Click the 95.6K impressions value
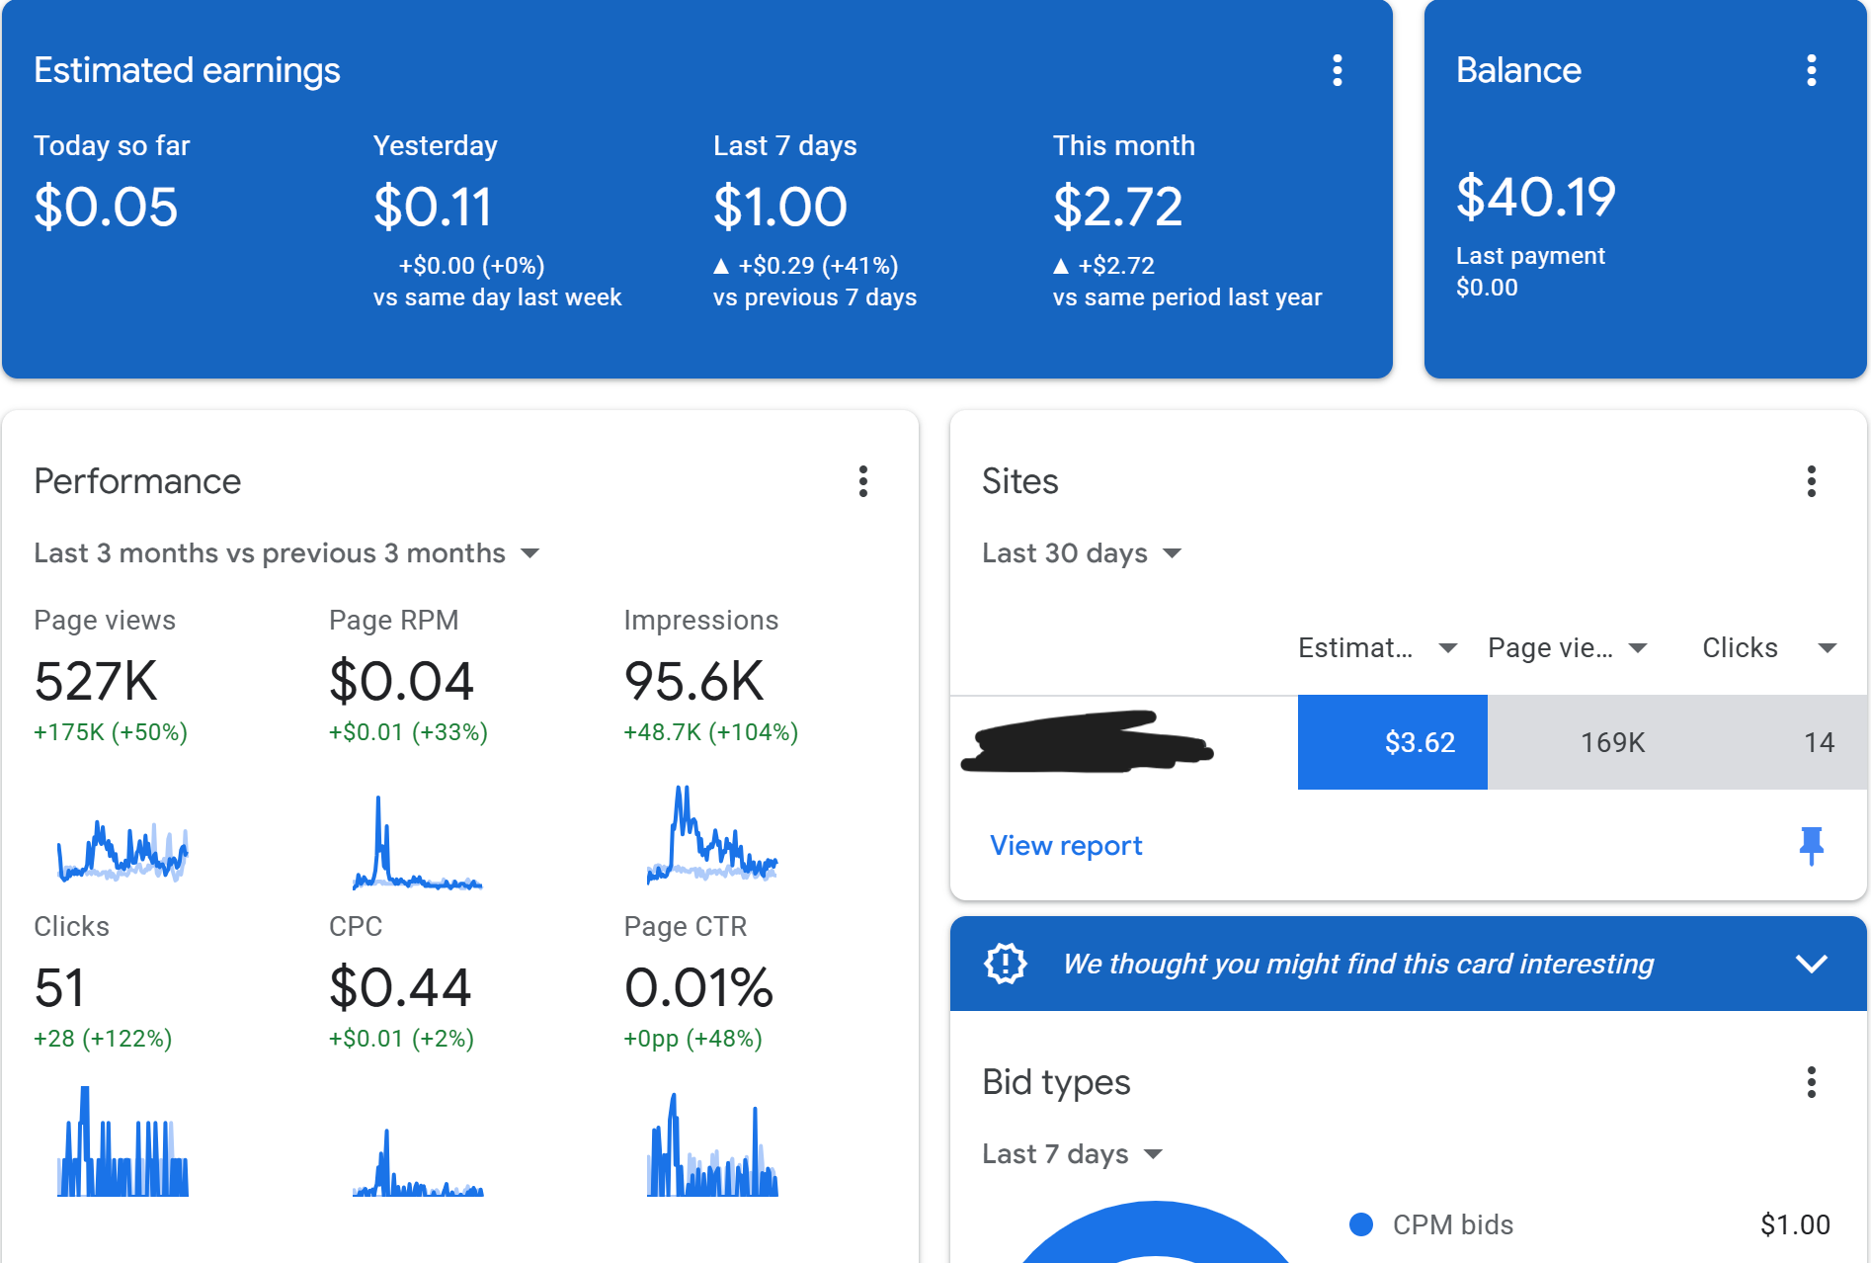Viewport: 1871px width, 1263px height. [693, 681]
